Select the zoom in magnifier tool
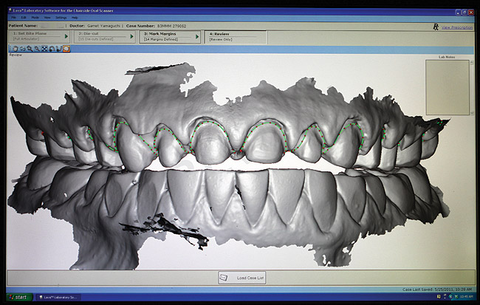The image size is (480, 305). [x=29, y=49]
